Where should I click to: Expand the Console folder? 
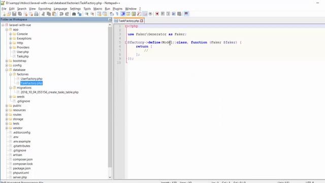10,34
